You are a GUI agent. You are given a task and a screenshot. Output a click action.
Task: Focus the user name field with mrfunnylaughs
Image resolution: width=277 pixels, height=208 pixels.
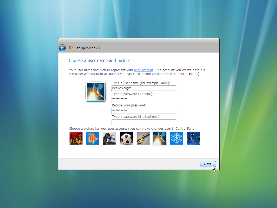(144, 88)
